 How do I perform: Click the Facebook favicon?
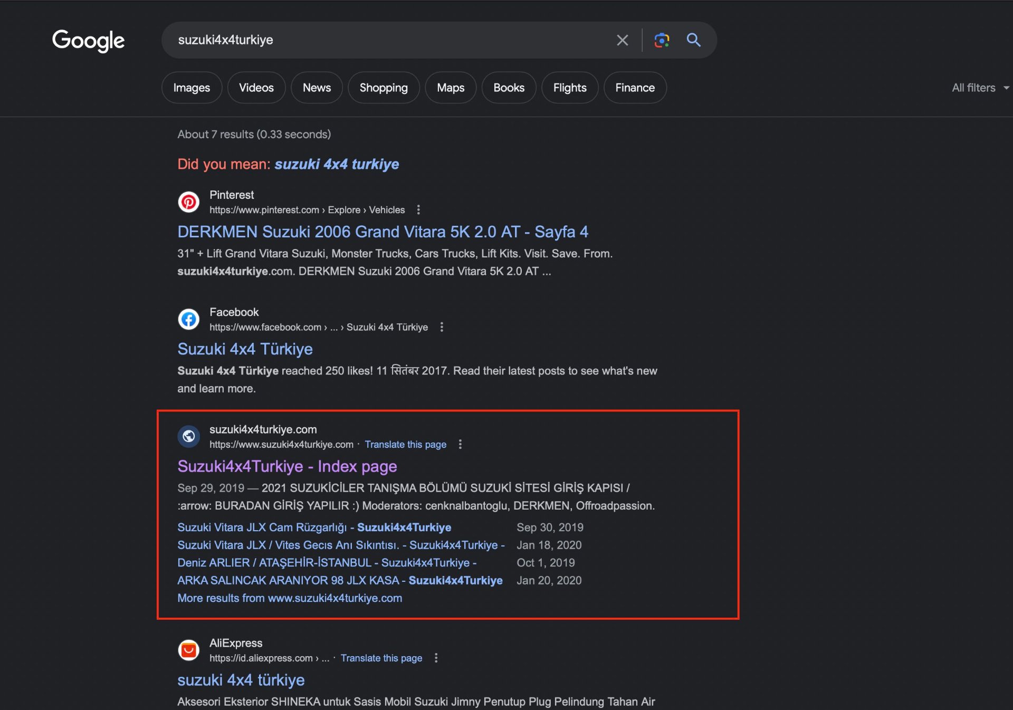(188, 319)
